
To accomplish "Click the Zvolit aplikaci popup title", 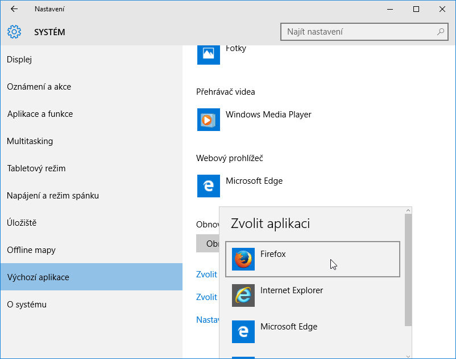I will (270, 223).
